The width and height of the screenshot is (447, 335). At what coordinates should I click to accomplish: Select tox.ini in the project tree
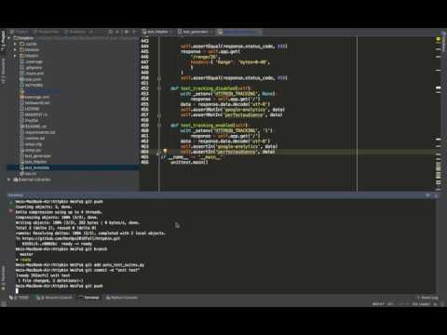pyautogui.click(x=28, y=174)
